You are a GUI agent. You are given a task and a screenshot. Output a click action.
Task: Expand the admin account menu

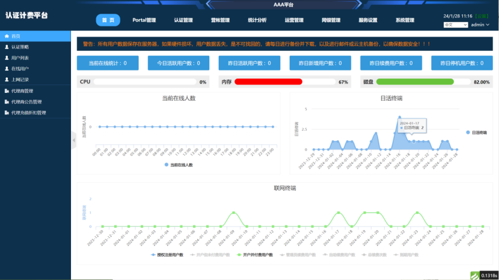coord(480,25)
